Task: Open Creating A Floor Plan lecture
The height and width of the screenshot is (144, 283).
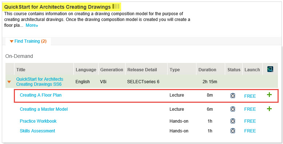Action: click(x=41, y=95)
